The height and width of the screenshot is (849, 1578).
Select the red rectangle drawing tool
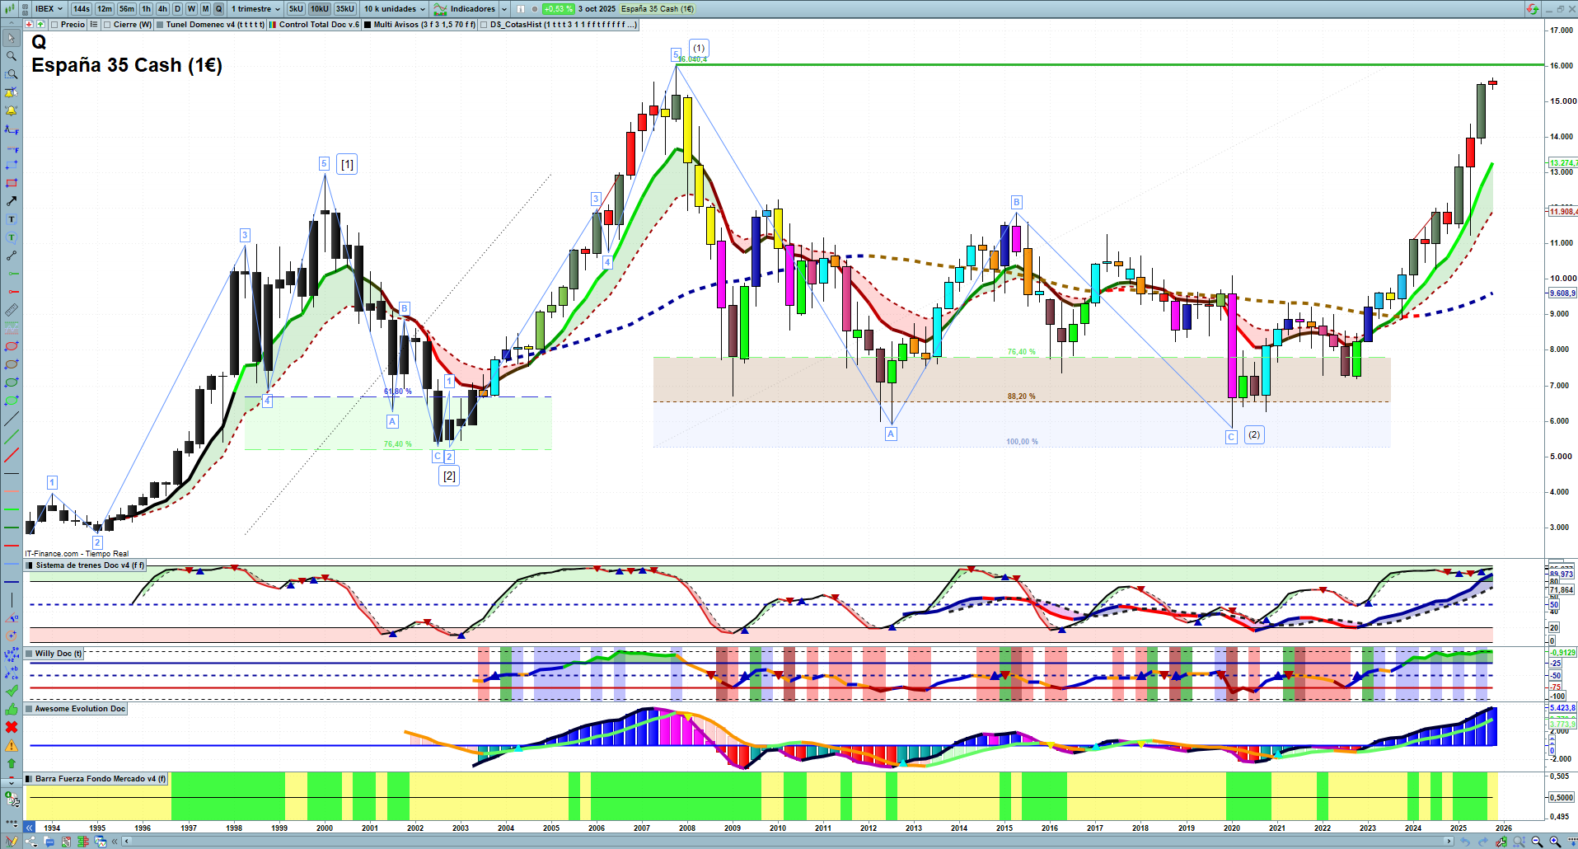pos(12,183)
